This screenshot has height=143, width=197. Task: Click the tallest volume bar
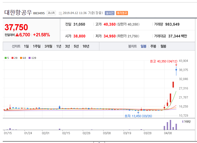coord(170,125)
